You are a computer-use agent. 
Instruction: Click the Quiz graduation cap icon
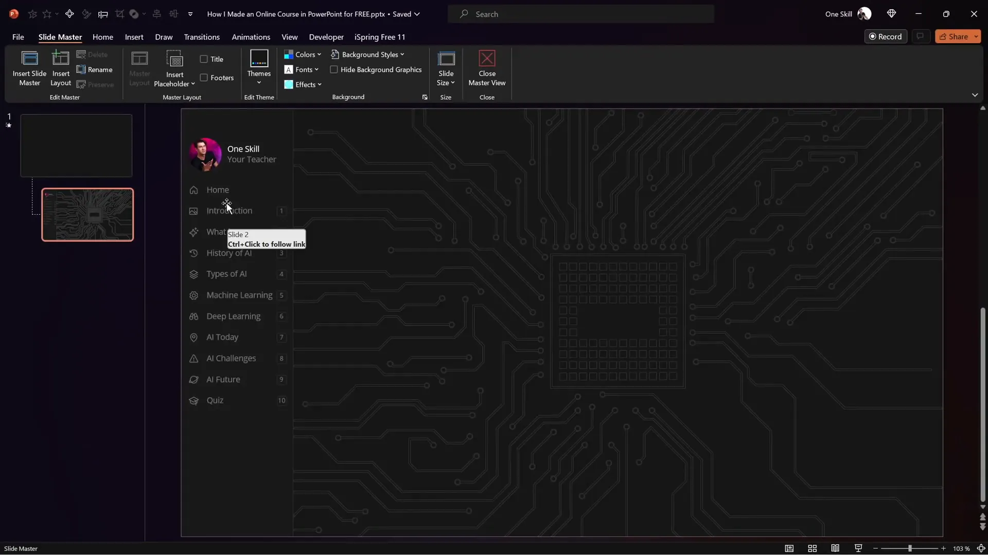point(193,401)
